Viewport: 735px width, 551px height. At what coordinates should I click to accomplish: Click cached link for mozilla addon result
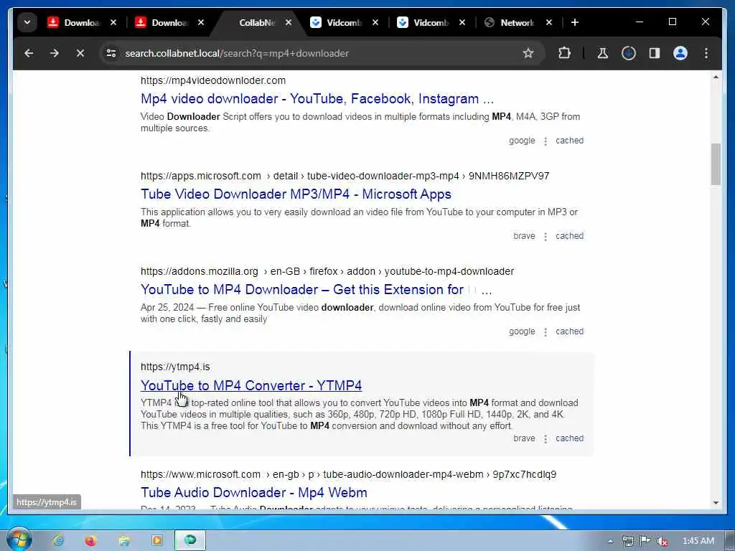click(569, 331)
